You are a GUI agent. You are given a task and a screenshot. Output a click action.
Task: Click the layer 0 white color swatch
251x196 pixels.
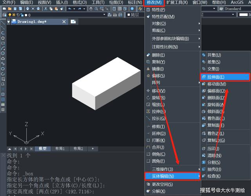click(26, 15)
